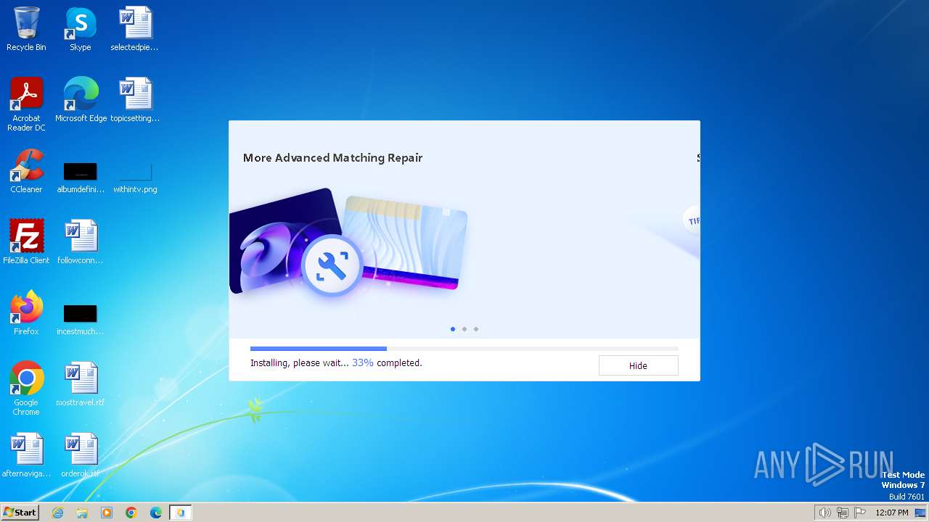Click the More Advanced Matching Repair heading

point(332,157)
